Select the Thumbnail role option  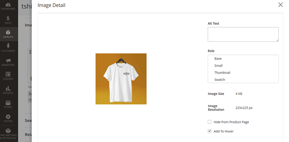222,73
